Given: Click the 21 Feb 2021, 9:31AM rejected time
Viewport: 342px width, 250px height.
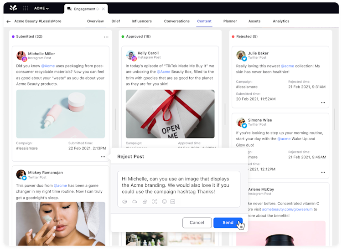Looking at the screenshot, I should [x=307, y=87].
